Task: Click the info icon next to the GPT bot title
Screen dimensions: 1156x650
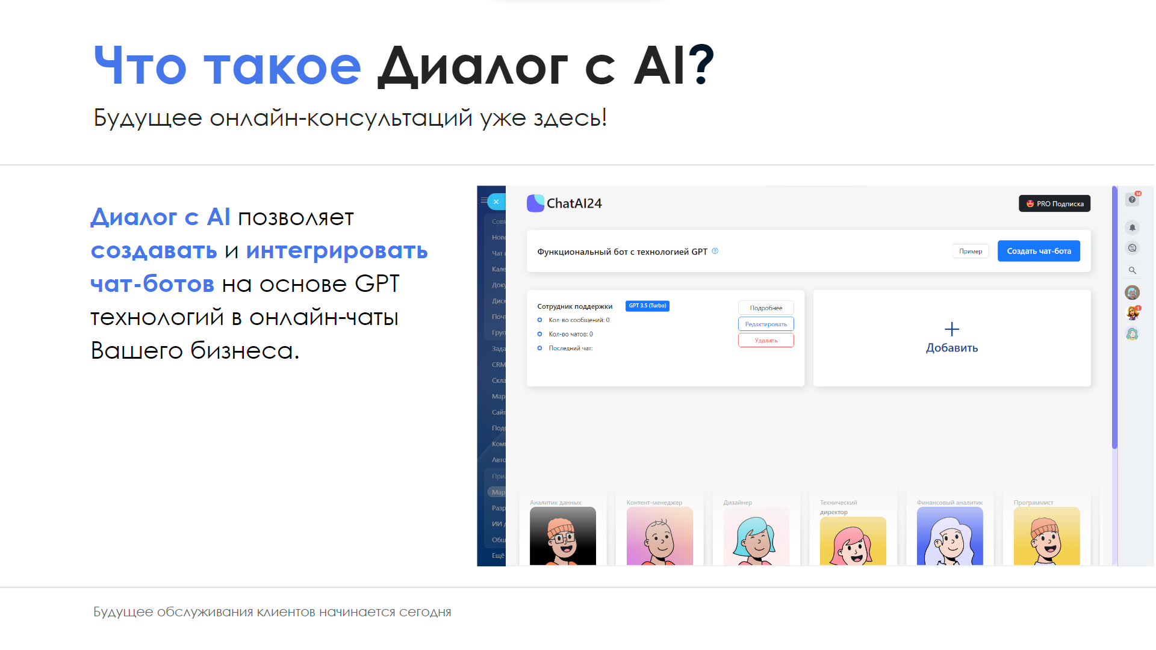Action: pyautogui.click(x=715, y=251)
